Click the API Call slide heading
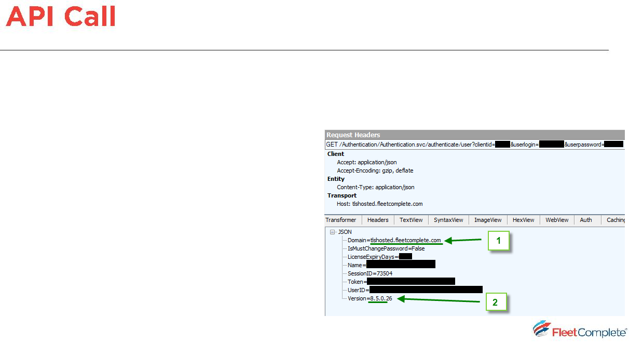Viewport: 629px width, 342px height. (x=61, y=17)
